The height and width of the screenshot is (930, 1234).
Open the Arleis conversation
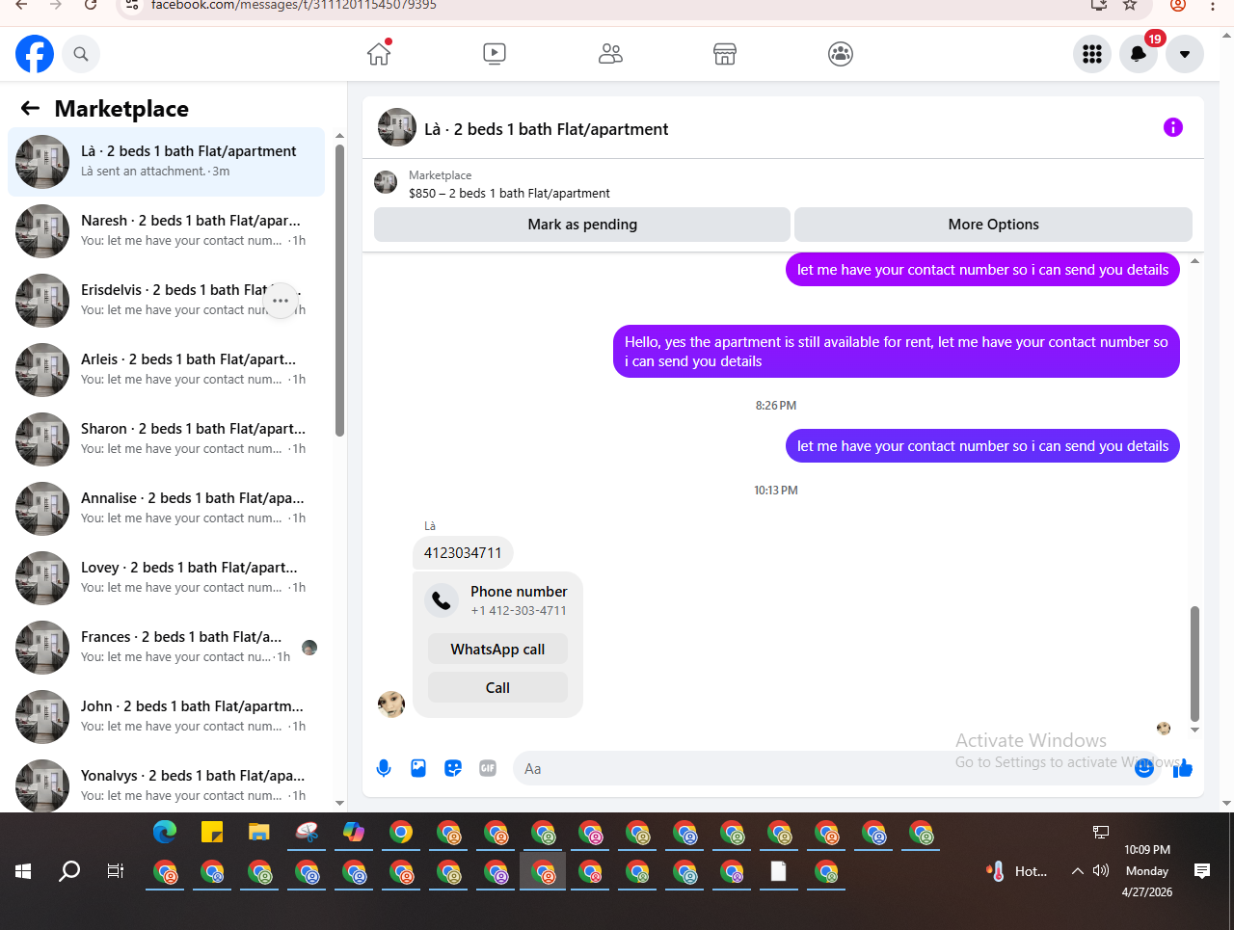[166, 370]
